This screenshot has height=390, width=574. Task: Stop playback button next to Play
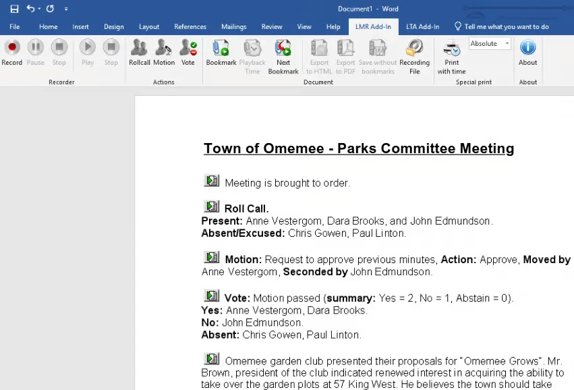(111, 53)
